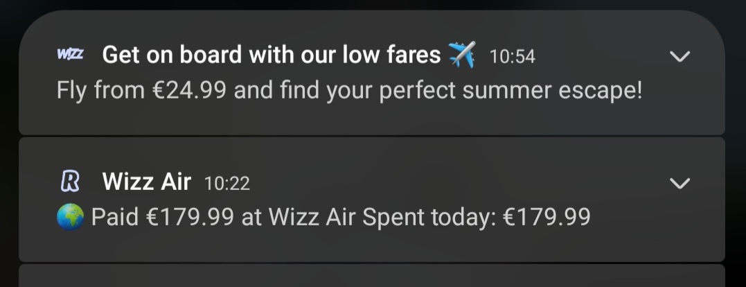Tap the final €179.99 amount
This screenshot has width=746, height=287.
coord(547,217)
